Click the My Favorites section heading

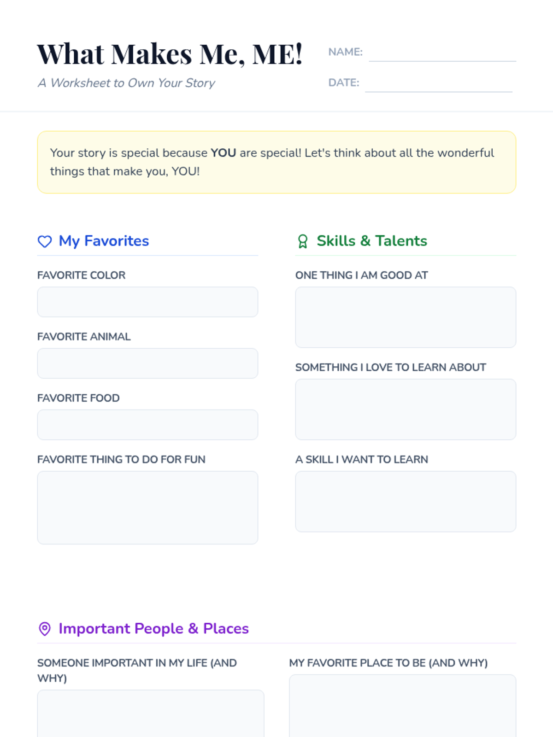tap(104, 241)
